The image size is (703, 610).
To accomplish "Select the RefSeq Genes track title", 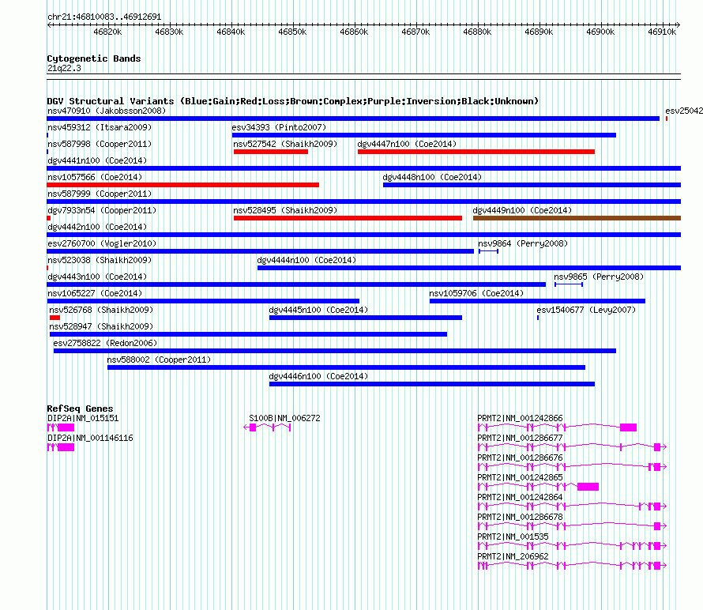I will pyautogui.click(x=81, y=409).
